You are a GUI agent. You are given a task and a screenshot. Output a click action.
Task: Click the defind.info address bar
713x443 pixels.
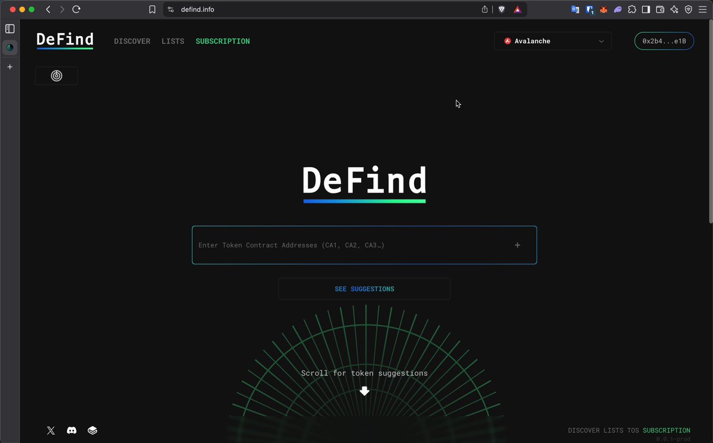click(x=345, y=9)
